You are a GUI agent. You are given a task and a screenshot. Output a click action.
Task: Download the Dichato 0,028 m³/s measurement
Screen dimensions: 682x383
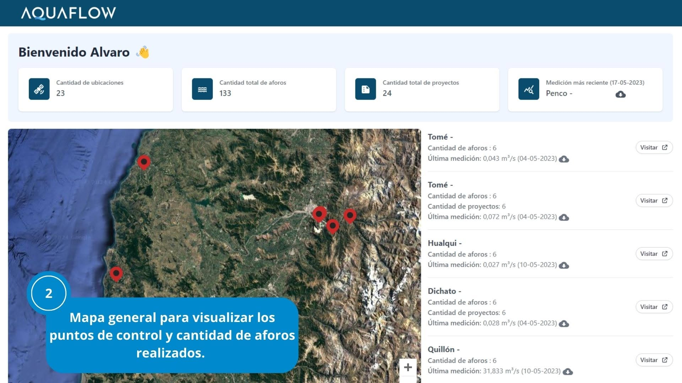pos(564,324)
